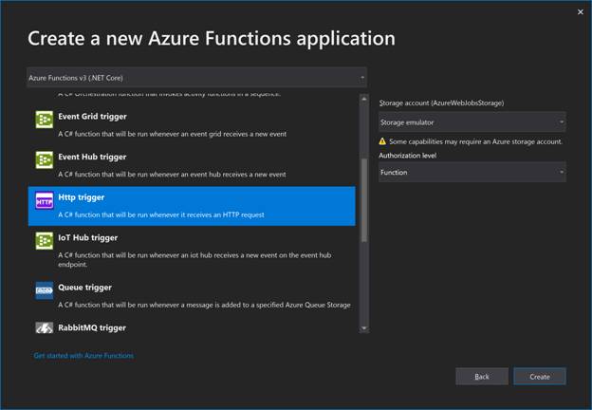The image size is (592, 410).
Task: Click the Event Hub trigger icon
Action: 45,160
